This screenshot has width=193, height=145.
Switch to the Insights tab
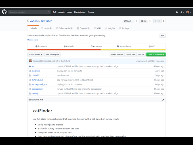coord(110,28)
